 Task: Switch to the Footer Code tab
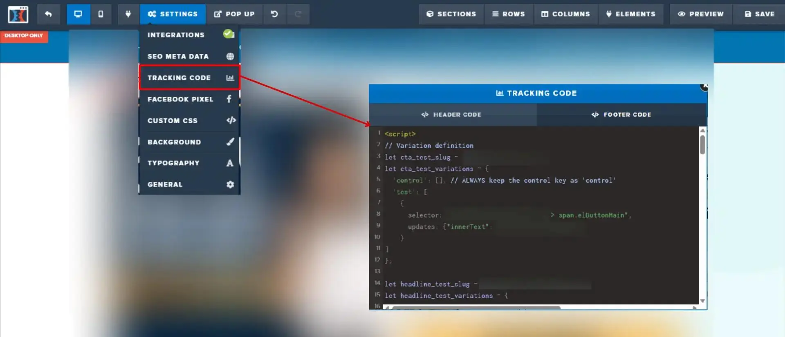point(621,115)
